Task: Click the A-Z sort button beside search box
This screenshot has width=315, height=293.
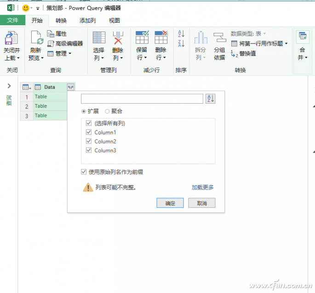Action: coord(210,99)
